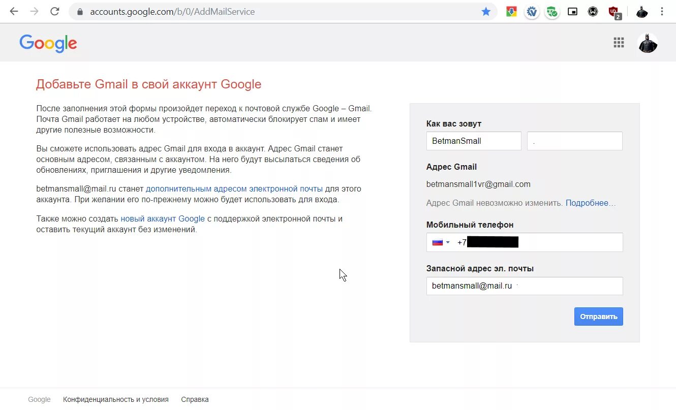The image size is (676, 410).
Task: Click the heading Добавьте Gmail в свой аккаунт Google
Action: coord(148,84)
